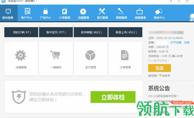Open the [10-11]店宝宝版本区别 announcement

click(x=164, y=96)
